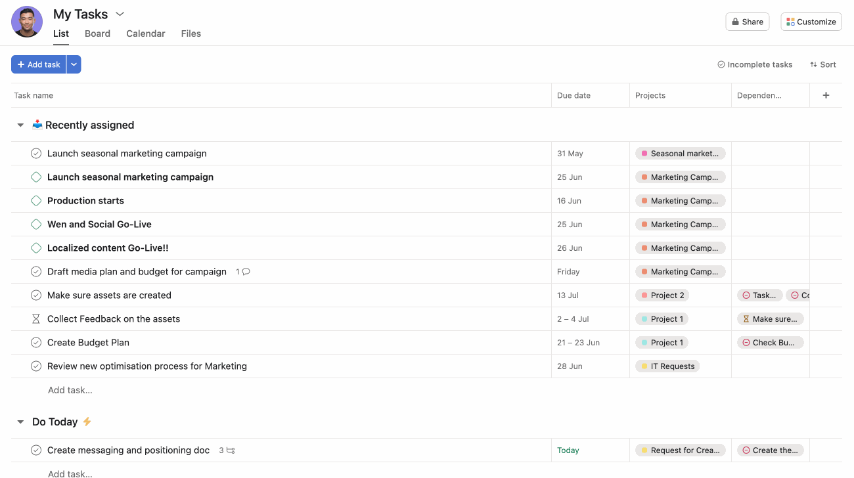Click the milestone diamond for Wen and Social Go-Live
The height and width of the screenshot is (478, 854).
point(36,225)
